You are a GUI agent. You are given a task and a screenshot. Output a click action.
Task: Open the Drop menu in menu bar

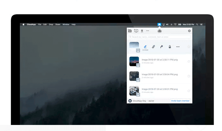(51, 25)
